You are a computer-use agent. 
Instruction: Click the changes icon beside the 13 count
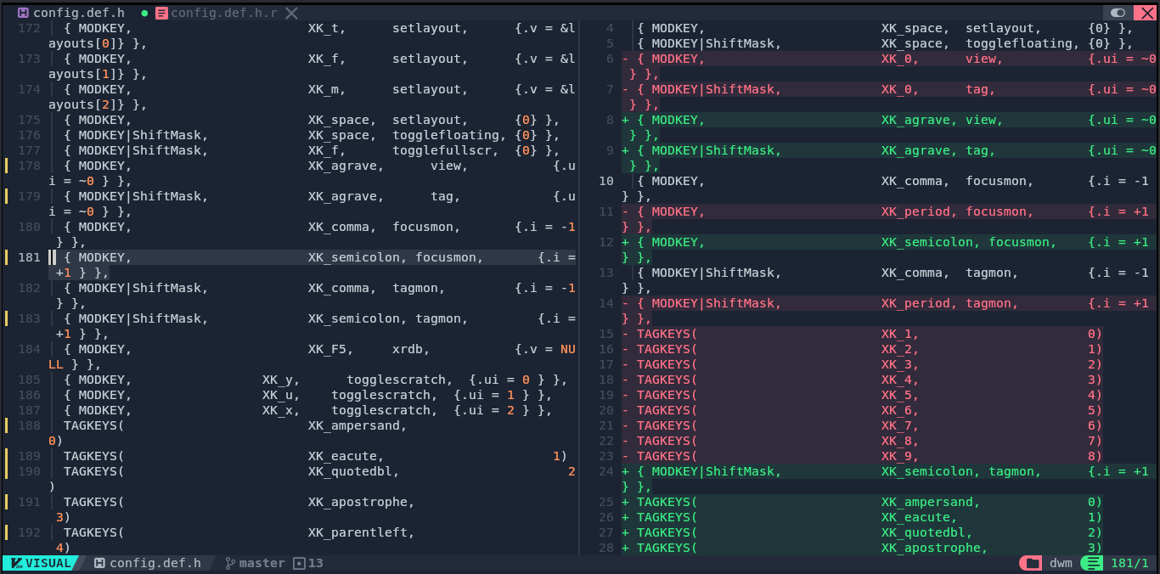[x=298, y=563]
